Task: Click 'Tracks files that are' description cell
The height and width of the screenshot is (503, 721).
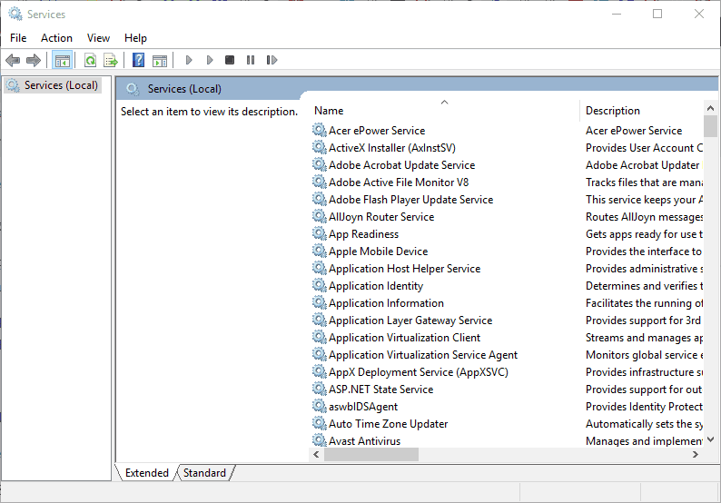Action: (644, 182)
